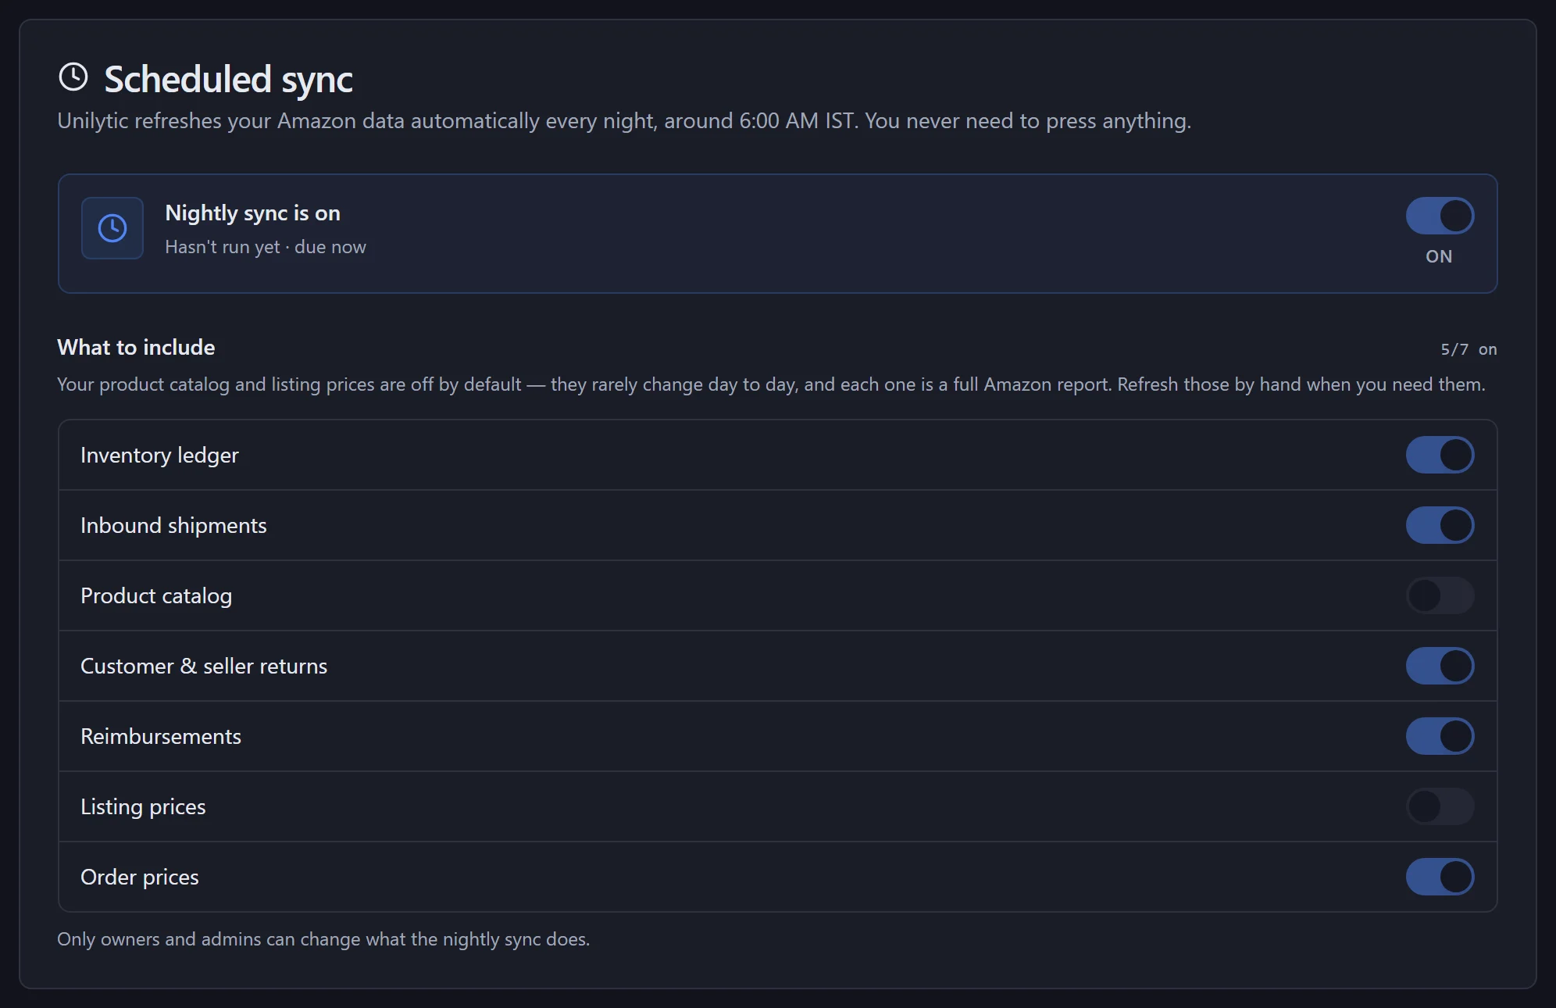Click the 'Nightly sync is on' title

pos(252,213)
